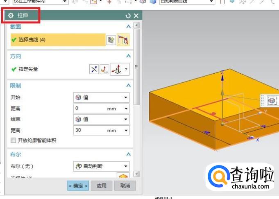Click the dialog scrollbar down arrow

[x=137, y=174]
